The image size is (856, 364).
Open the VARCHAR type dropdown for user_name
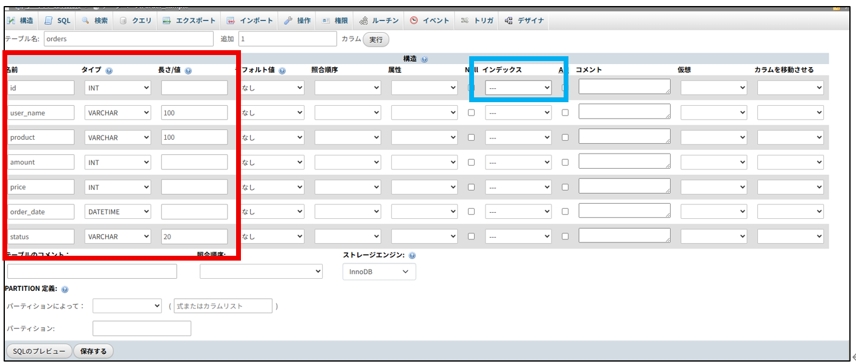coord(117,112)
